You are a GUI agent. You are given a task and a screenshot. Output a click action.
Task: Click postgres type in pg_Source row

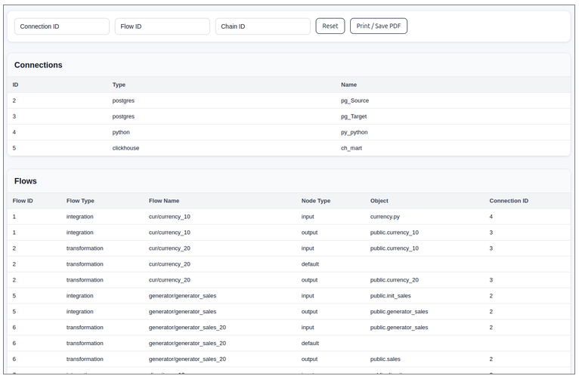pos(123,100)
